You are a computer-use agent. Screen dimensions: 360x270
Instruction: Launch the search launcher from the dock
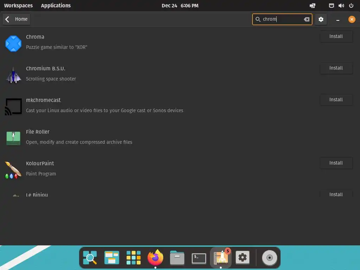[90, 258]
